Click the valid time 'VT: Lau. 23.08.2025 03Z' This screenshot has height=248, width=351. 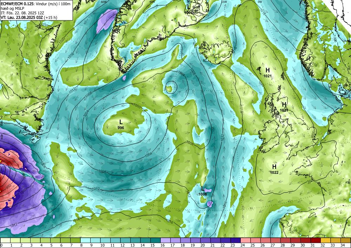click(x=22, y=17)
